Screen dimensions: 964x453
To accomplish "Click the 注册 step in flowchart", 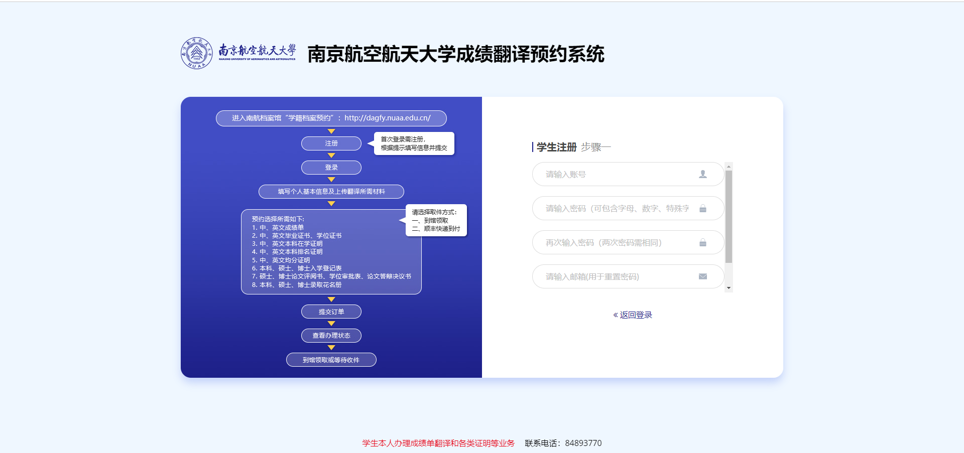I will [x=331, y=143].
